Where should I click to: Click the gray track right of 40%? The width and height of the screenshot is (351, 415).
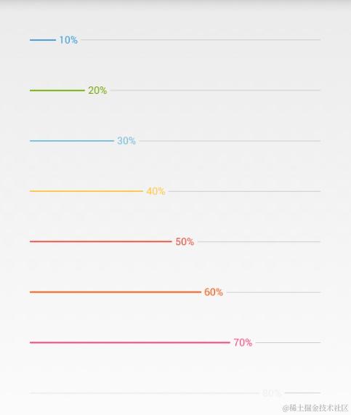245,191
